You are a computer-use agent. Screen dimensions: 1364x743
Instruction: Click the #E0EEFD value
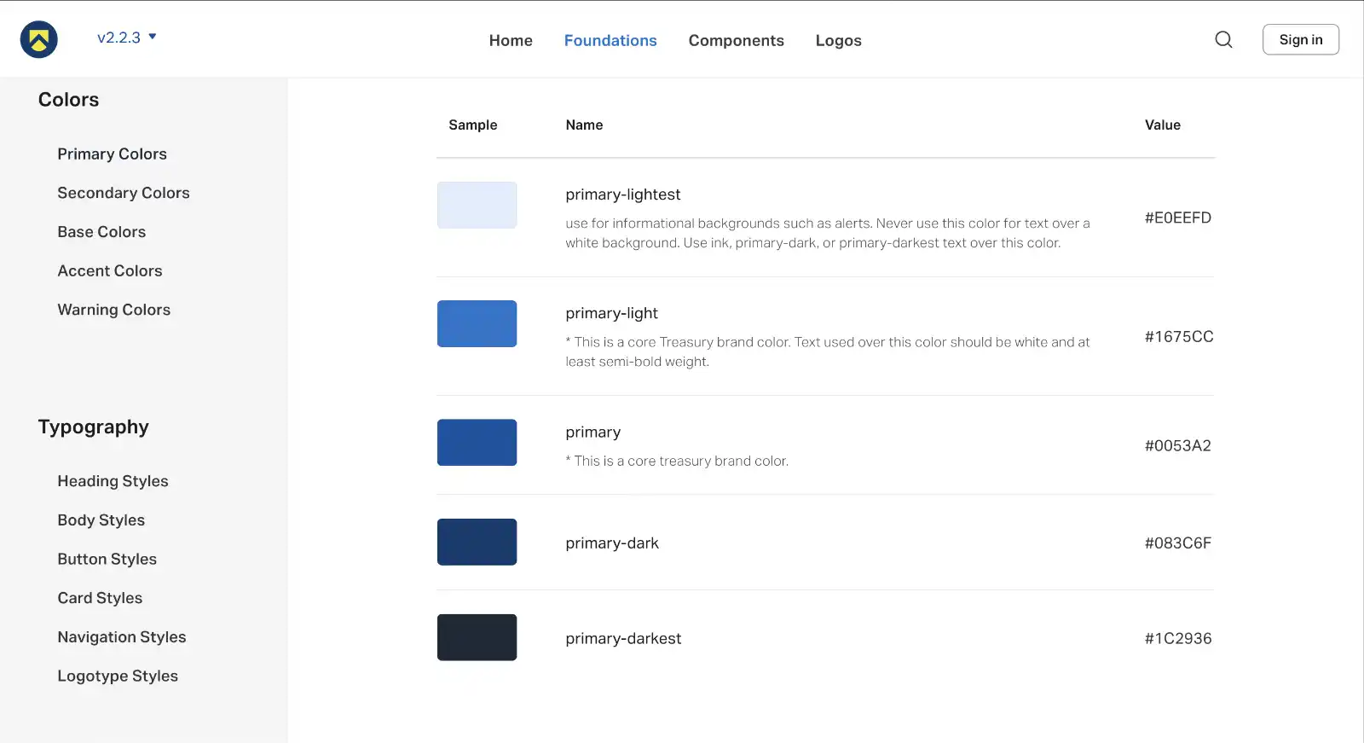pos(1177,218)
